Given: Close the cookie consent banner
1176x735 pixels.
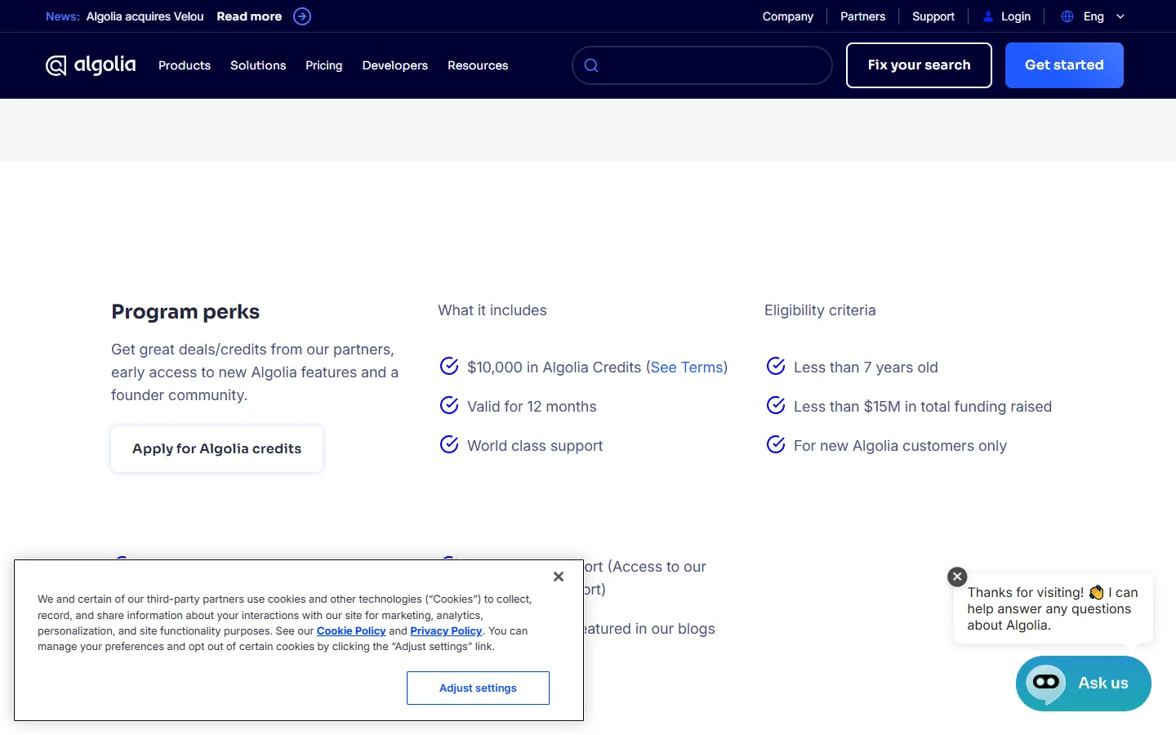Looking at the screenshot, I should click(x=559, y=577).
